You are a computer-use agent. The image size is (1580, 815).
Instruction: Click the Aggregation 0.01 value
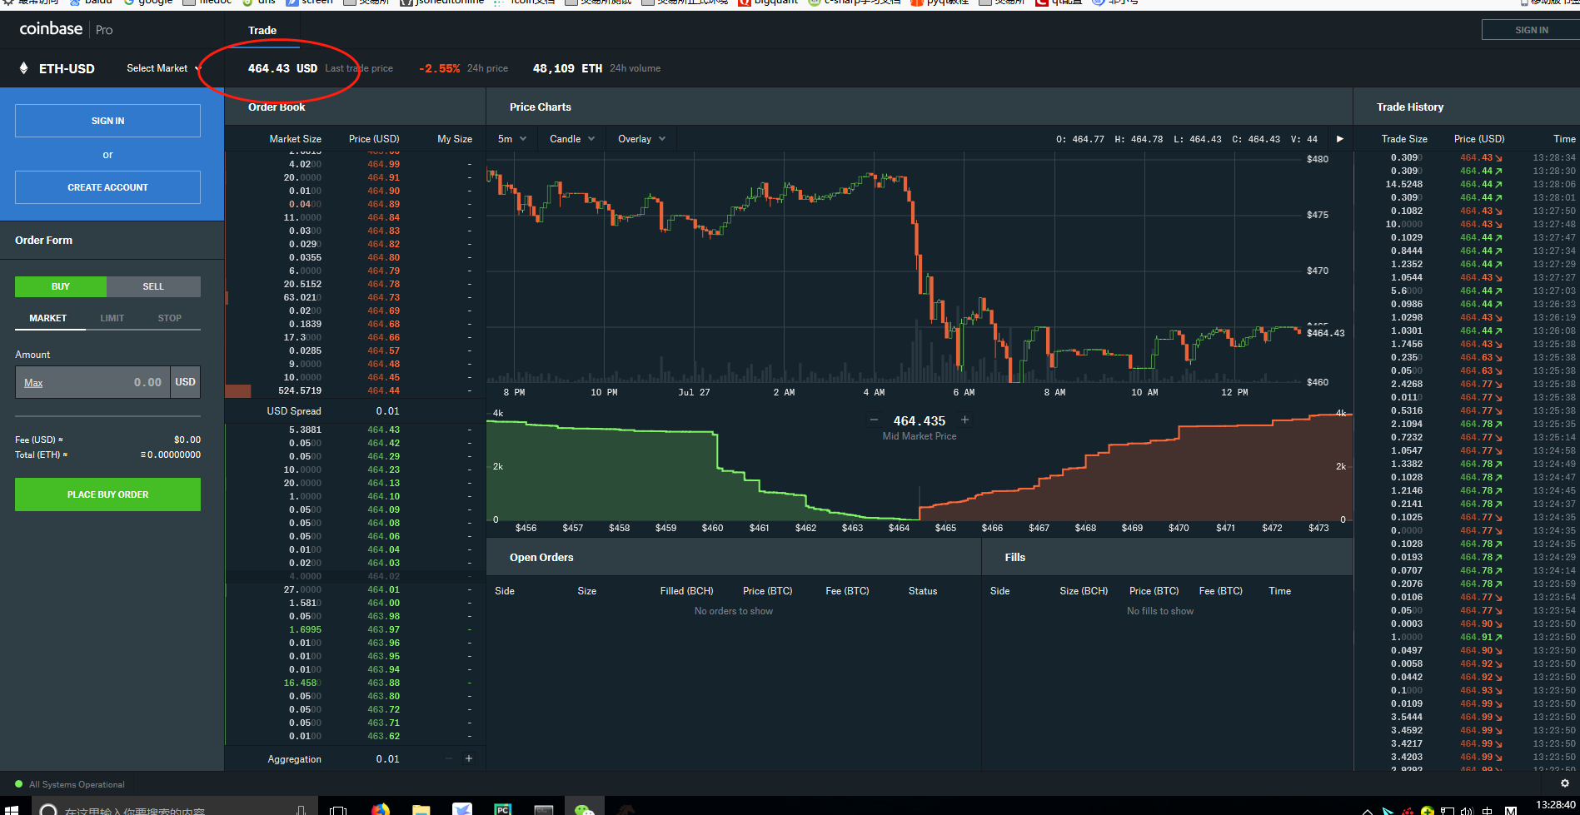[387, 759]
